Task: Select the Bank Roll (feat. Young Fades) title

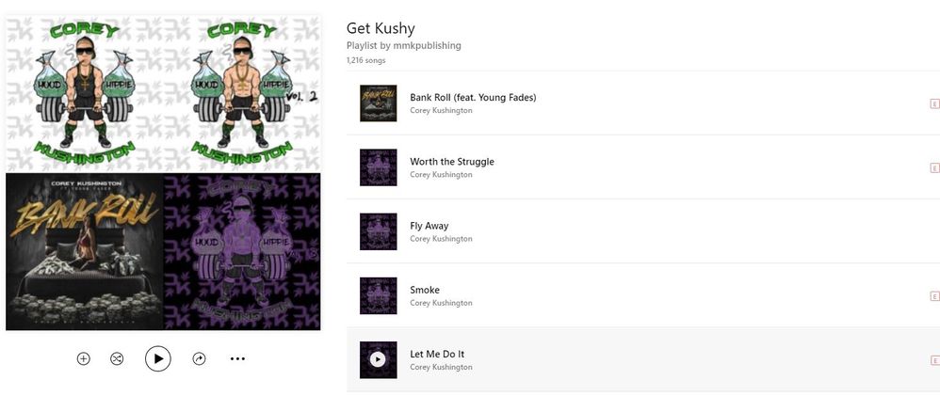Action: click(x=473, y=97)
